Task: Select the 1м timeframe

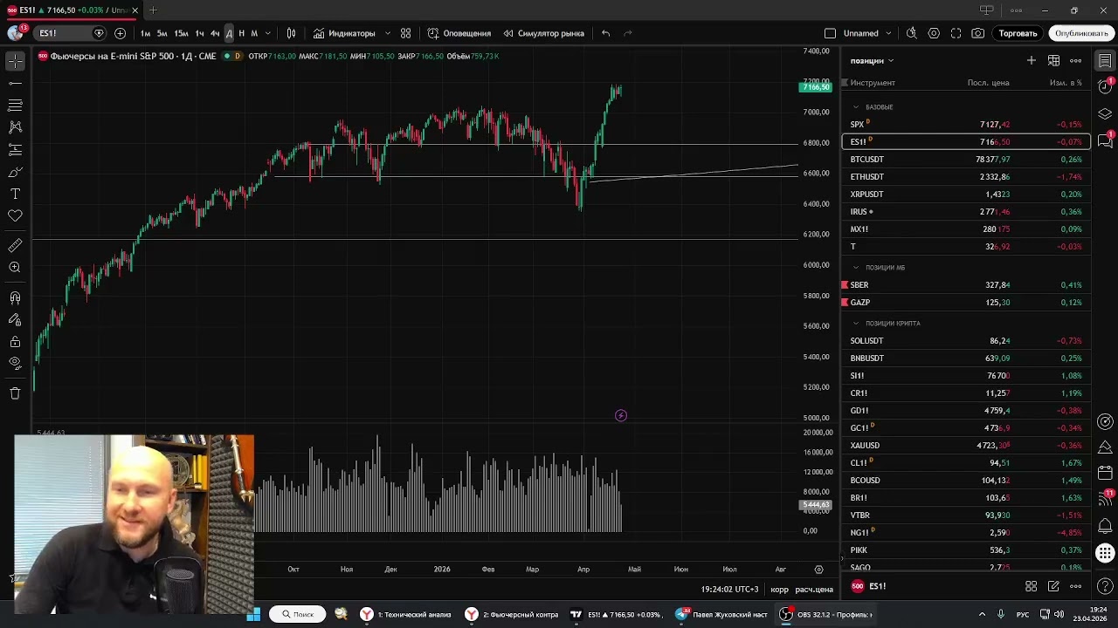Action: (145, 33)
